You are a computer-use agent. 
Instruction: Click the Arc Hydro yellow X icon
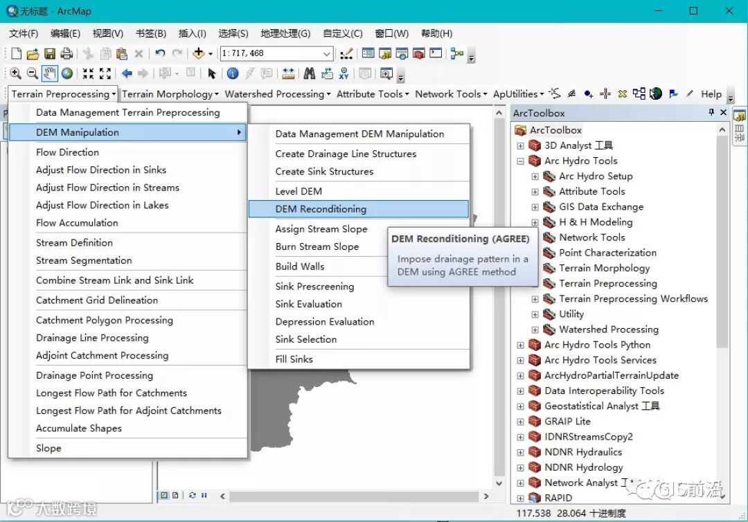pos(622,94)
